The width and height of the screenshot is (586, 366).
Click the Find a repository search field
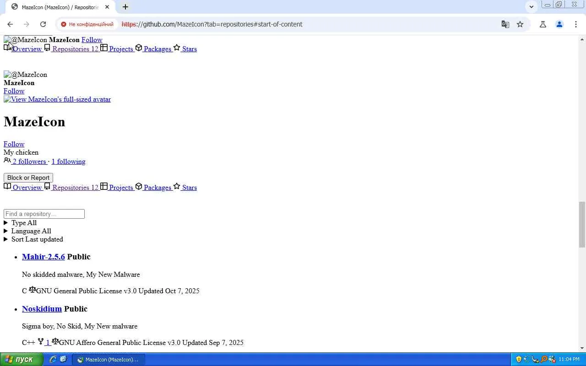44,214
